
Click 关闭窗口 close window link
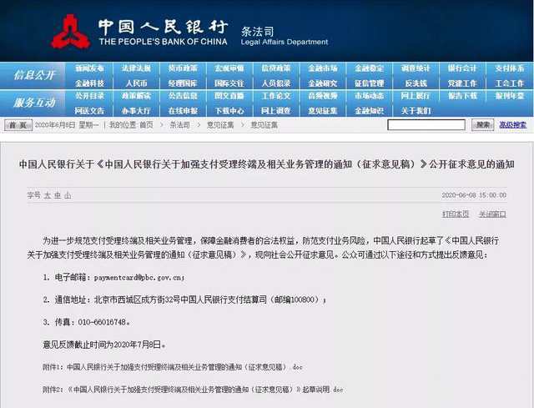point(492,214)
